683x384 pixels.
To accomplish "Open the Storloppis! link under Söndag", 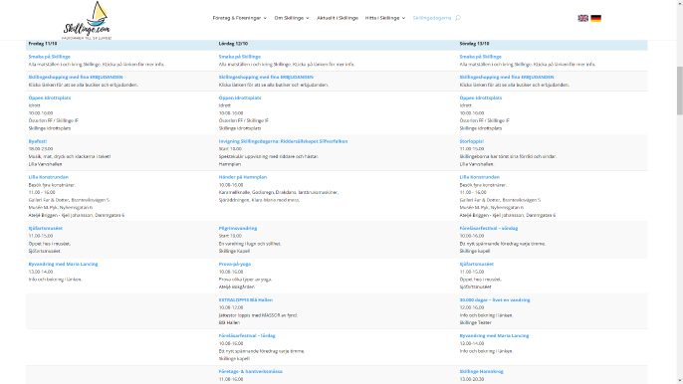I will [x=471, y=141].
